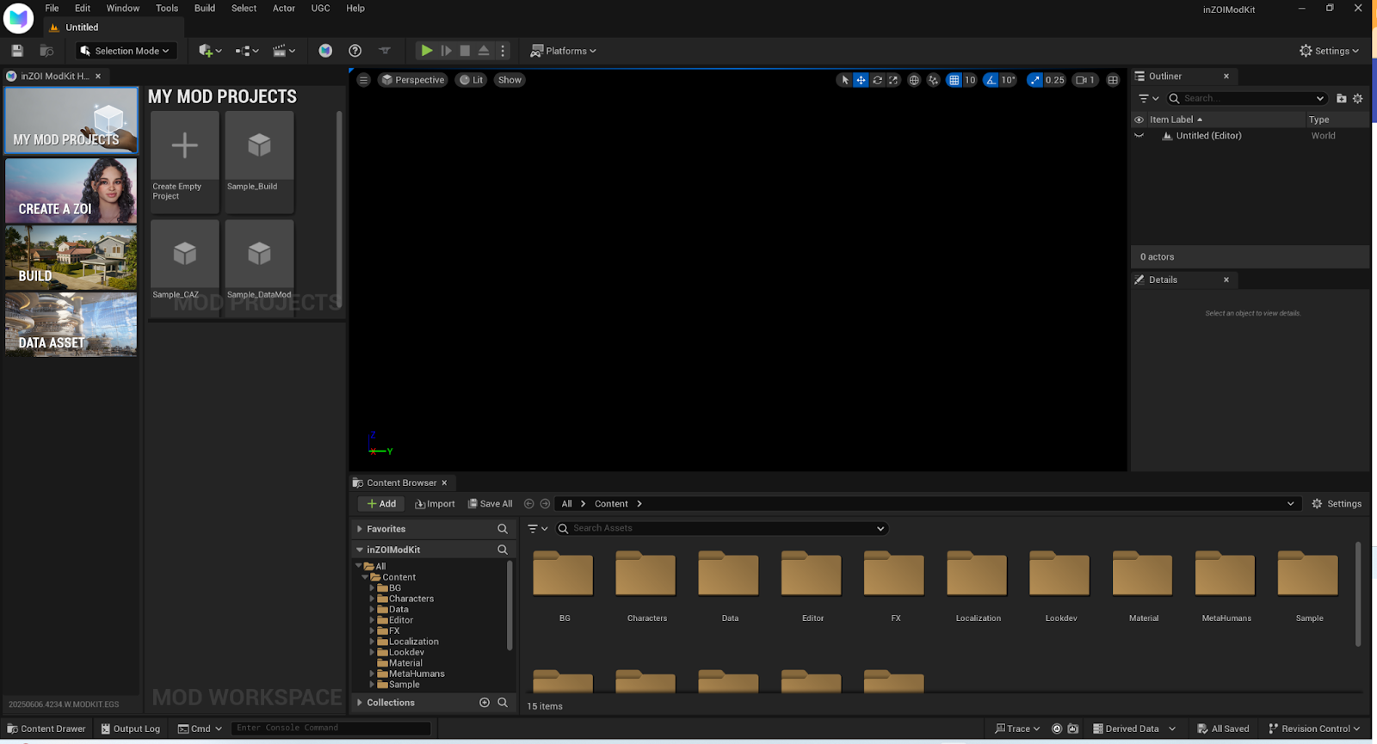The height and width of the screenshot is (744, 1377).
Task: Click the Browse content folder icon in toolbar
Action: coord(47,51)
